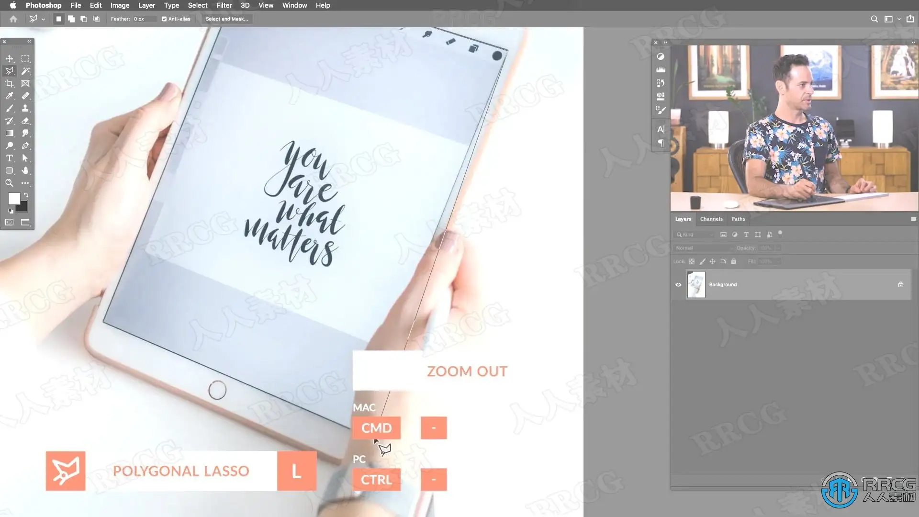The image size is (919, 517).
Task: Hide the Background layer visibility eye
Action: click(x=678, y=284)
